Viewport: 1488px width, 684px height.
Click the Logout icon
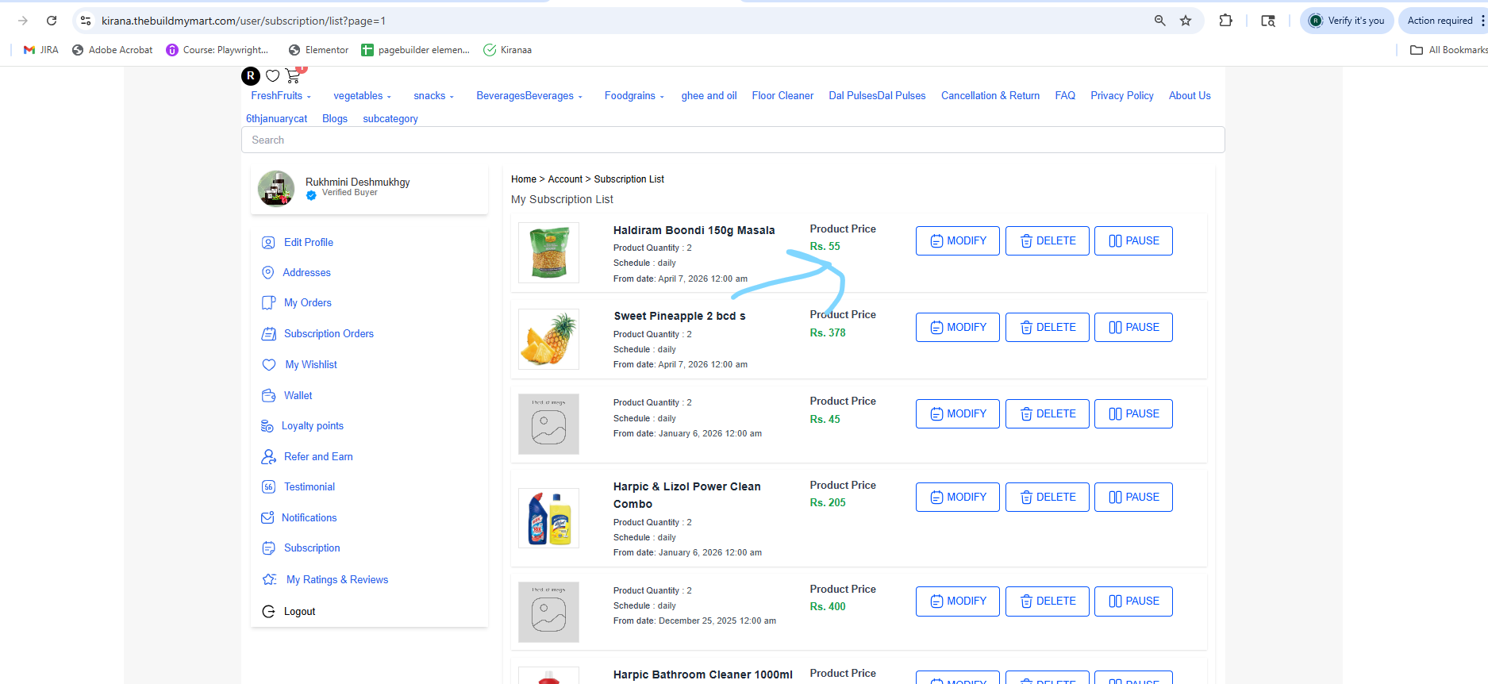[268, 611]
